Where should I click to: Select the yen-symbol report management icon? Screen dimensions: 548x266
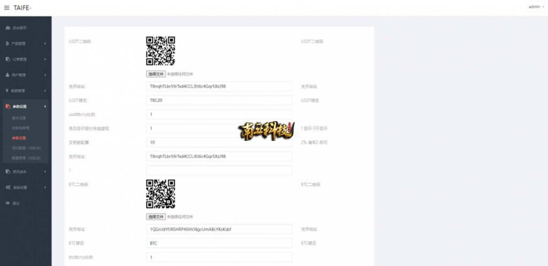click(7, 91)
